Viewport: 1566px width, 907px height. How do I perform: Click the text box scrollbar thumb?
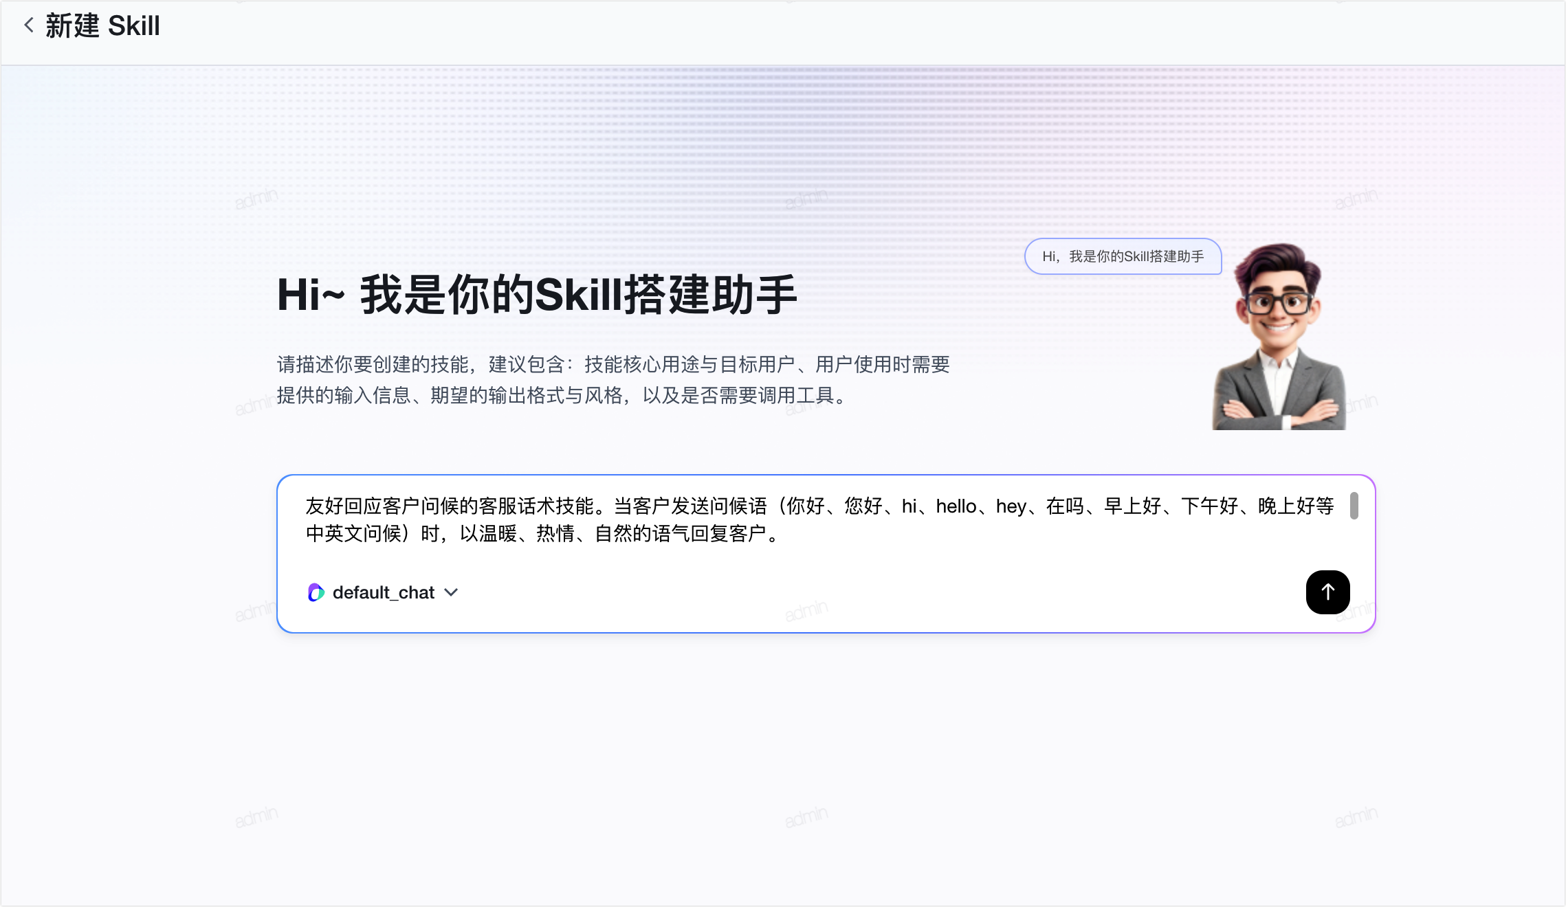pos(1354,506)
